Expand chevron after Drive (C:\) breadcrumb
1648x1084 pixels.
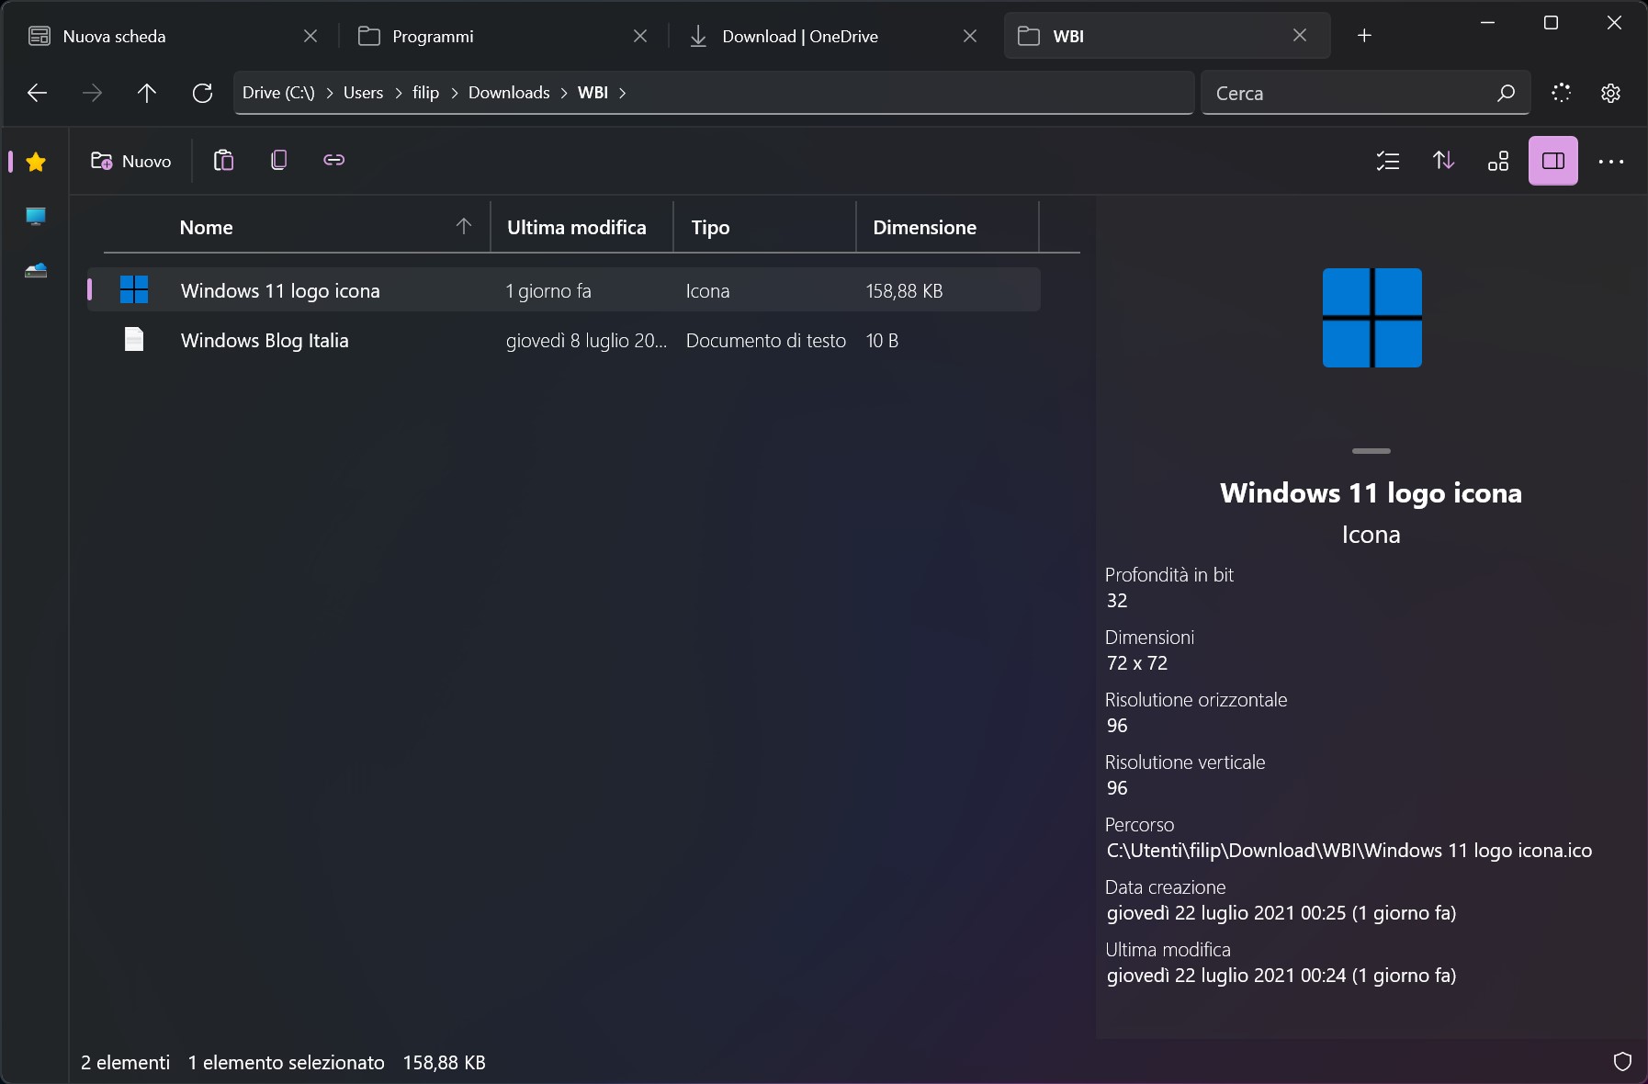point(330,93)
